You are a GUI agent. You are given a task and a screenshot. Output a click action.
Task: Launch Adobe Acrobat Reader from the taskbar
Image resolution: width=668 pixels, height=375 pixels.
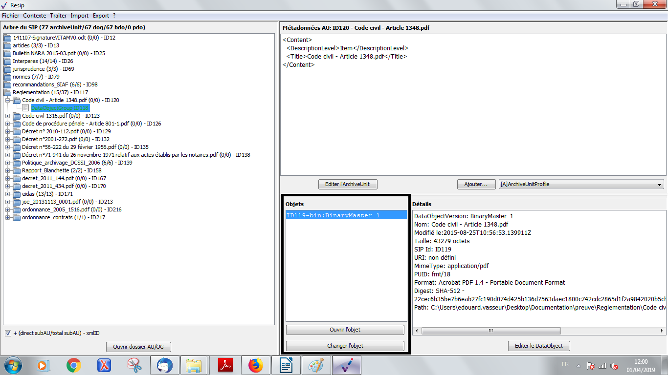(225, 365)
